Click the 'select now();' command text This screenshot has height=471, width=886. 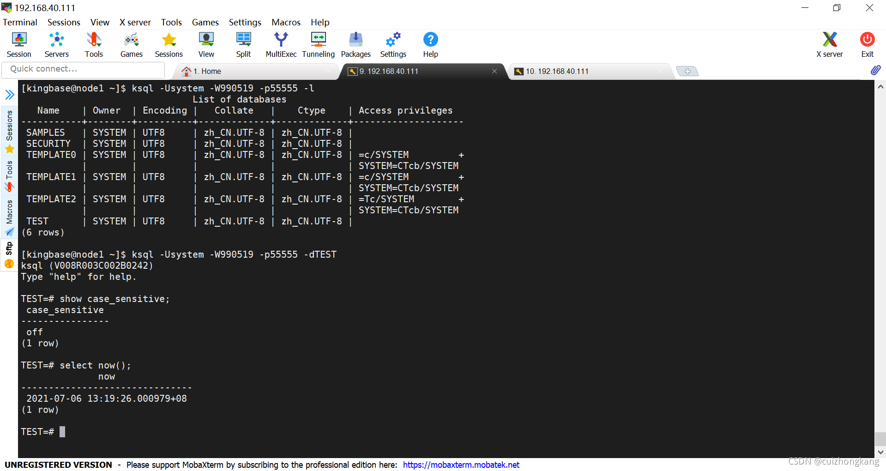point(95,365)
